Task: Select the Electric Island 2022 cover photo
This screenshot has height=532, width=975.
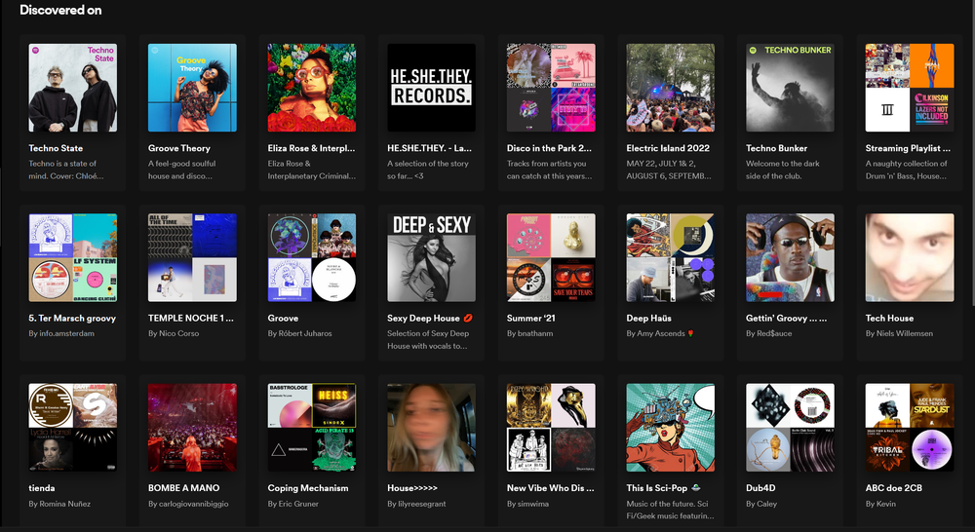Action: pos(671,88)
